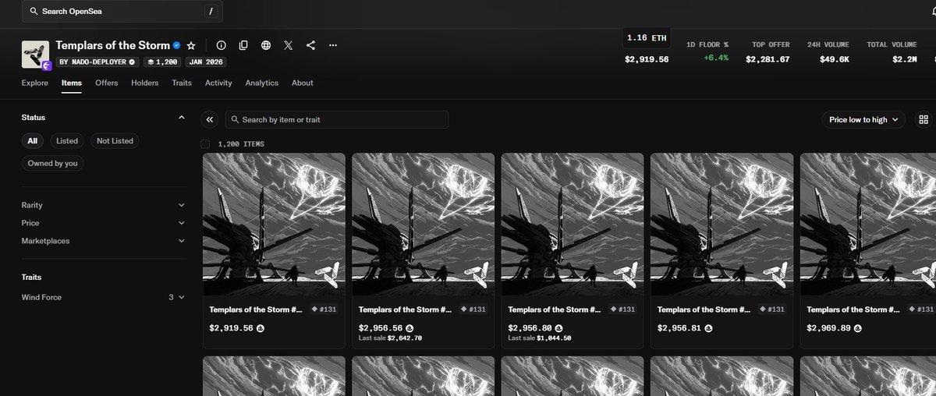The image size is (936, 396).
Task: Share the collection via the share icon
Action: click(x=310, y=46)
